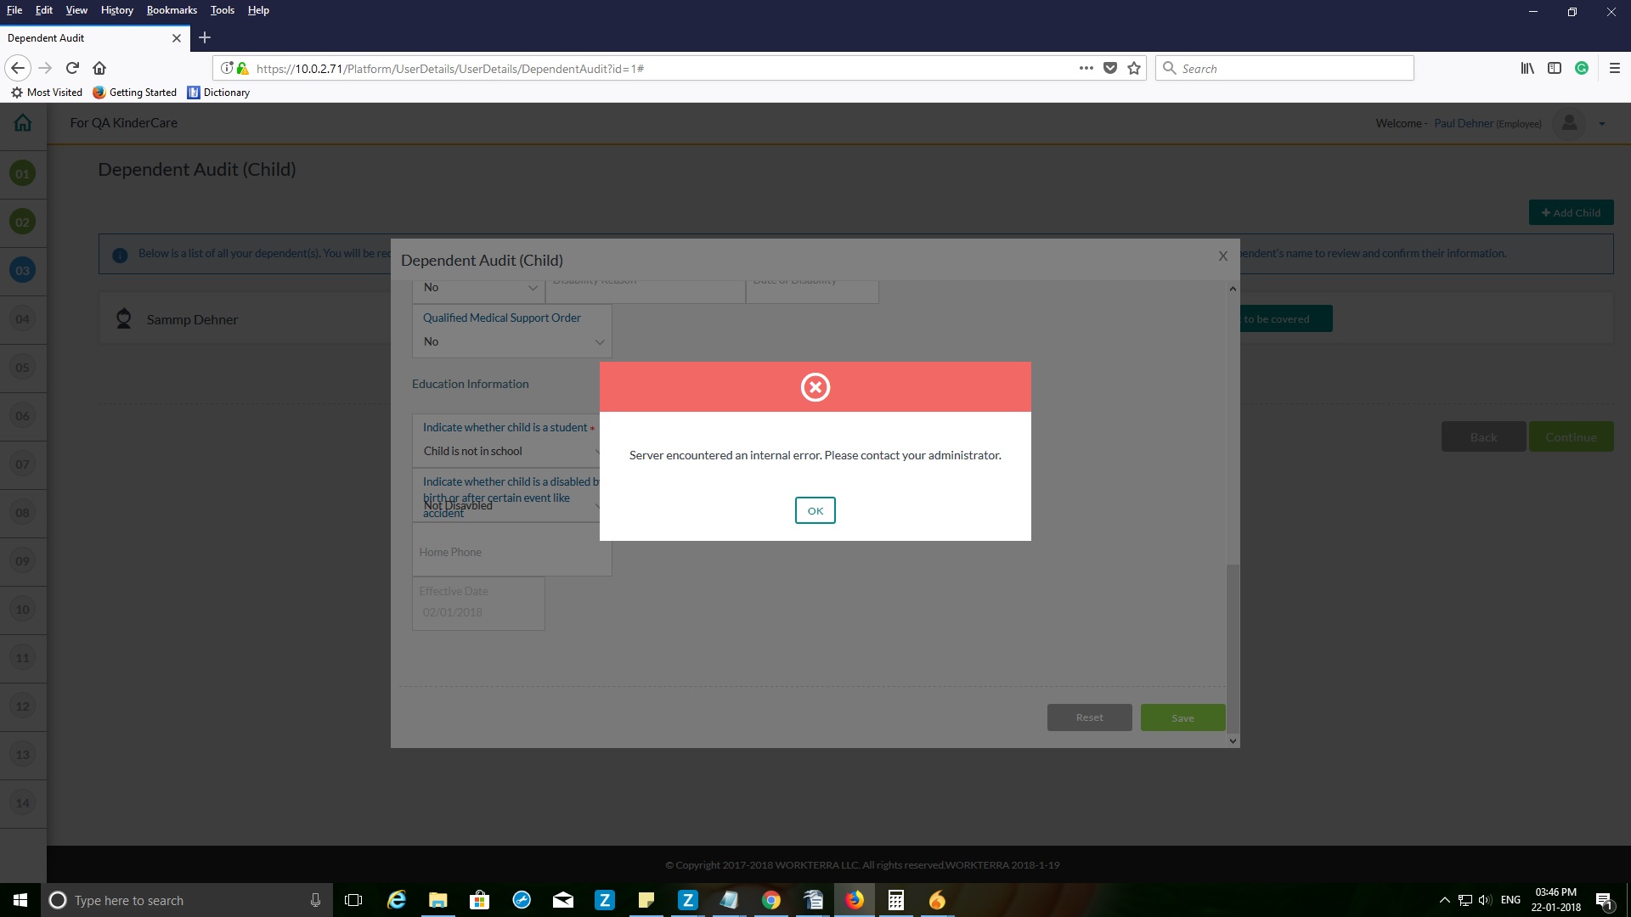Click the Home Phone input field
Viewport: 1631px width, 917px height.
pos(511,552)
